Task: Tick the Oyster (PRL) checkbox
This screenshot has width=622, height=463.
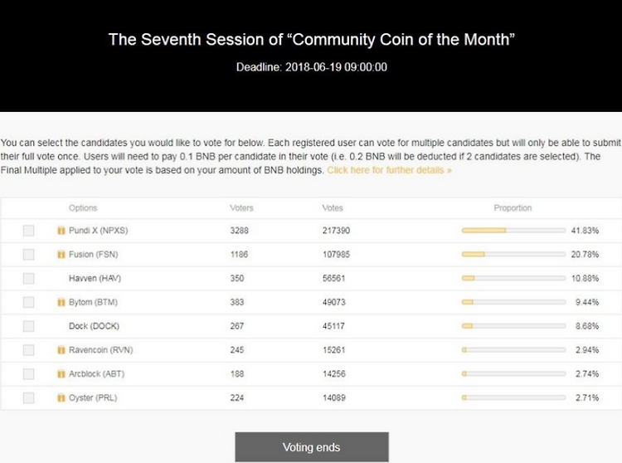Action: tap(28, 397)
